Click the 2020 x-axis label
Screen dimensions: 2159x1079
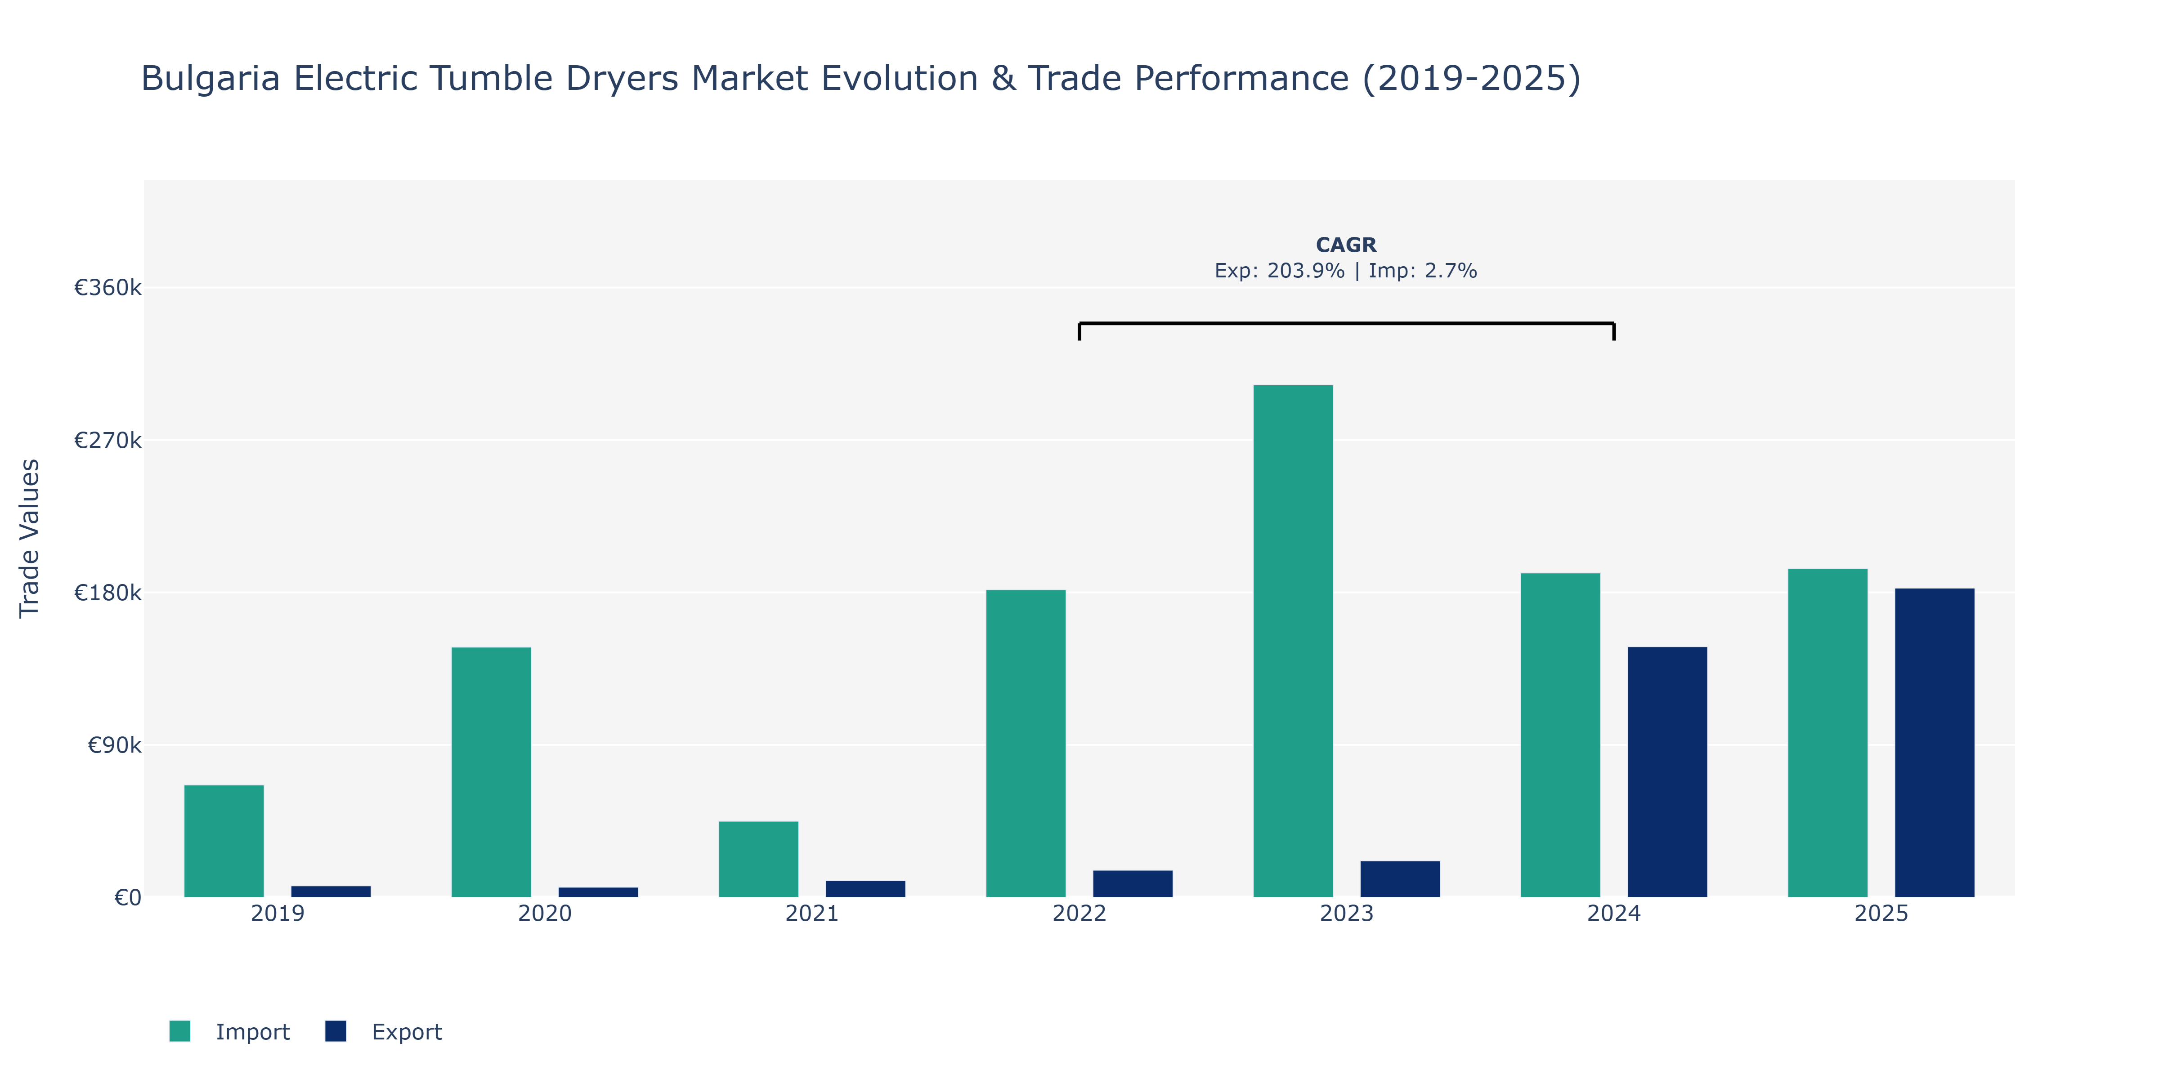[545, 914]
